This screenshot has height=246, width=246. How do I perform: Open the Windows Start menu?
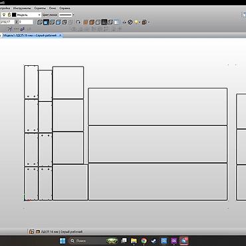pos(62,241)
